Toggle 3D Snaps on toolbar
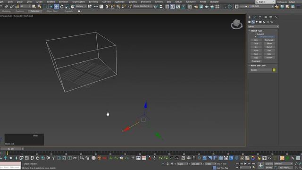Viewport: 302px width, 170px height. tap(108, 7)
